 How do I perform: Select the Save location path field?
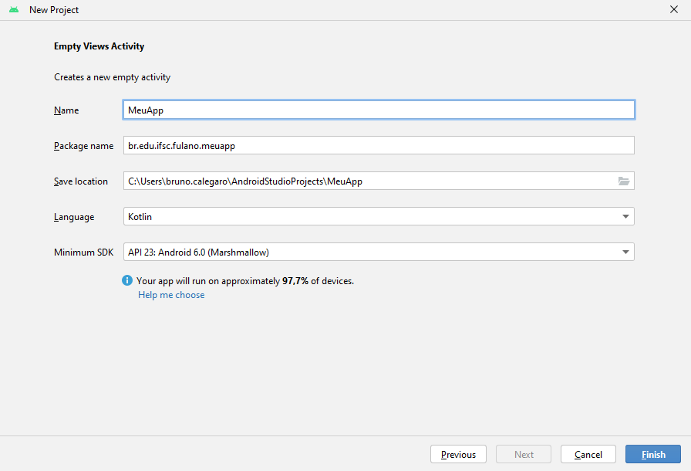369,181
